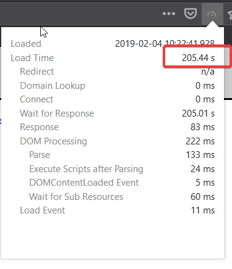
Task: Click the Load Event row label
Action: tap(43, 210)
